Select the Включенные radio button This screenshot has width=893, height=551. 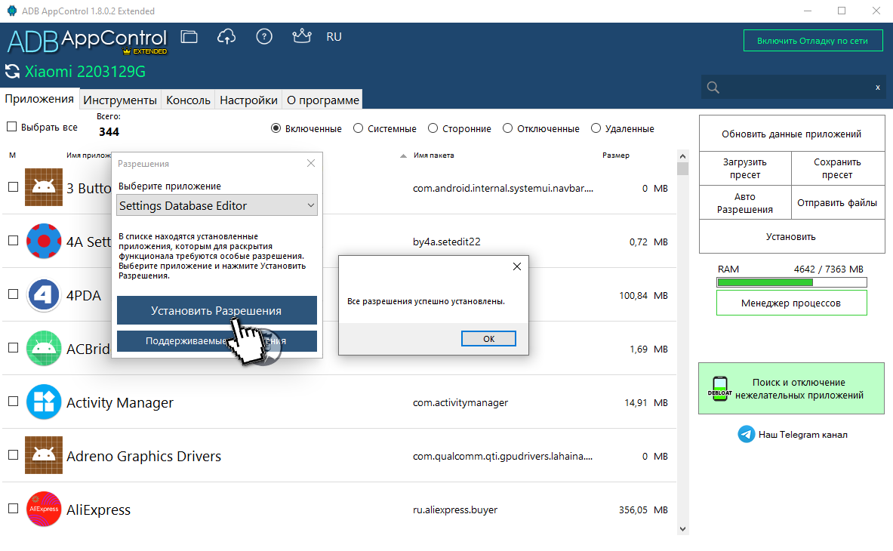[276, 128]
